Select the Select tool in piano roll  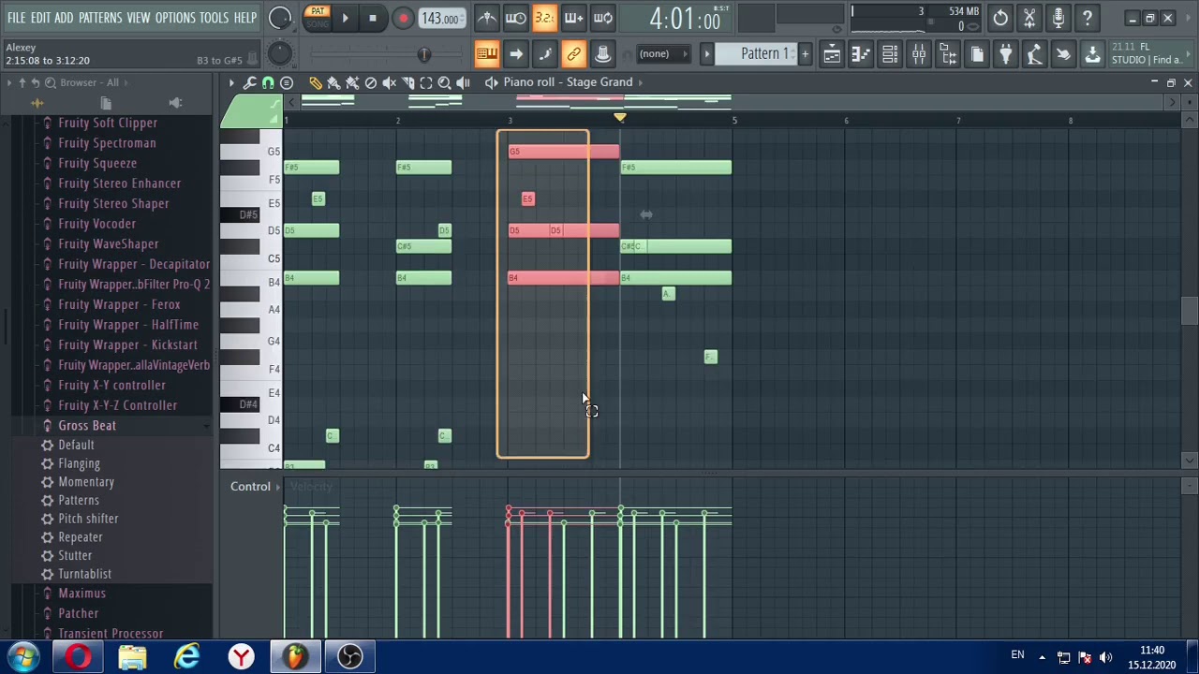[426, 82]
